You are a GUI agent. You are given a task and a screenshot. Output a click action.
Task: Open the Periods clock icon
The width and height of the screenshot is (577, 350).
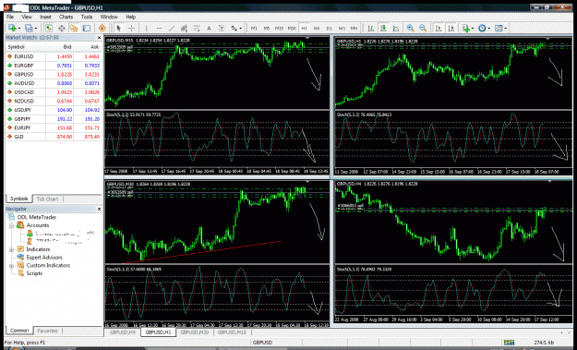point(482,28)
